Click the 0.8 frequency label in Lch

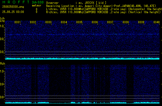[x=2, y=52]
